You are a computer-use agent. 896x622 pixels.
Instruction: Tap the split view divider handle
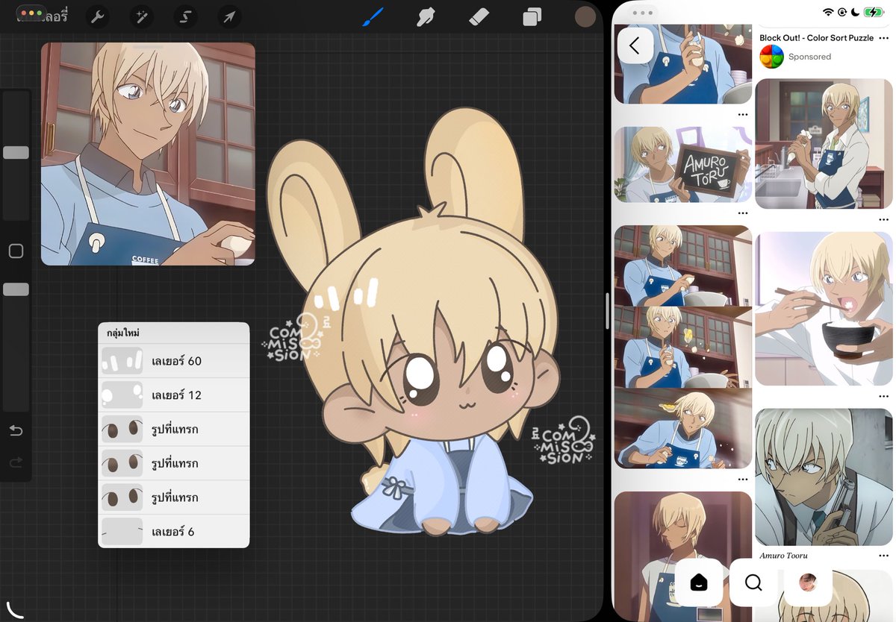[608, 311]
